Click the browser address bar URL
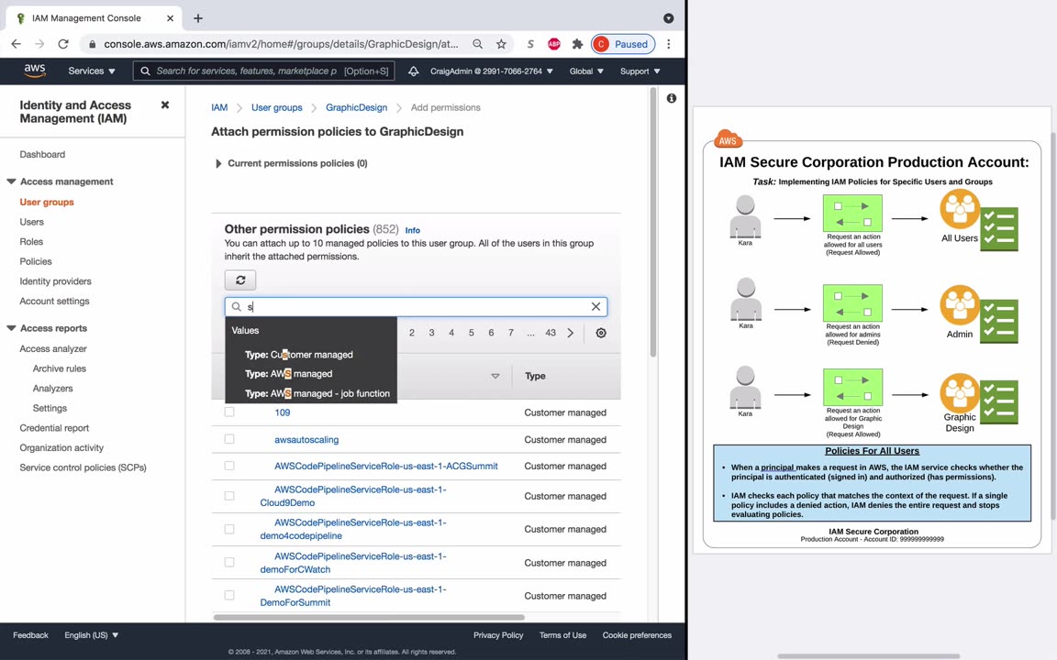This screenshot has height=660, width=1057. coord(281,44)
